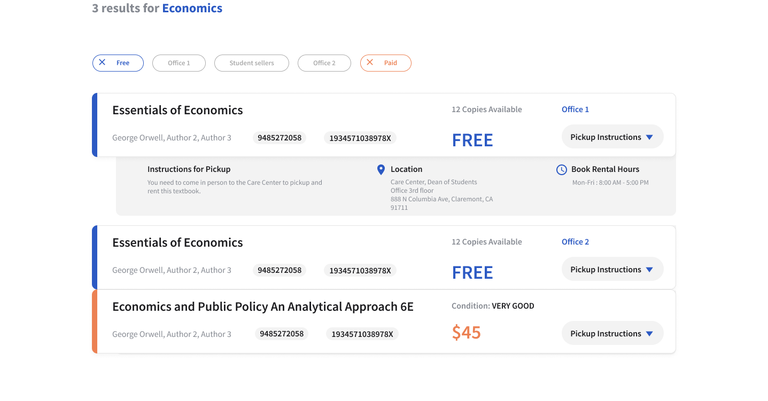The width and height of the screenshot is (768, 401).
Task: Select the Paid filter chip label
Action: pos(391,63)
